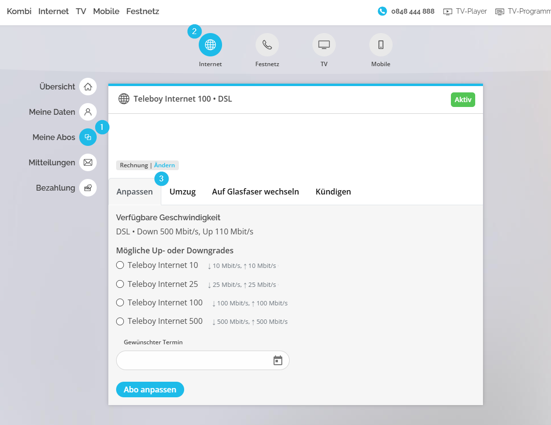Click the Meine Daten person icon
Image resolution: width=551 pixels, height=425 pixels.
[x=88, y=112]
